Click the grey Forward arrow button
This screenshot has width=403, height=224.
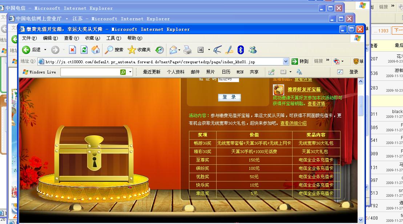(55, 49)
